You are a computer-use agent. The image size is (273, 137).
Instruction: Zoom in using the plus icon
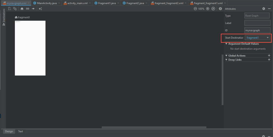click(208, 9)
